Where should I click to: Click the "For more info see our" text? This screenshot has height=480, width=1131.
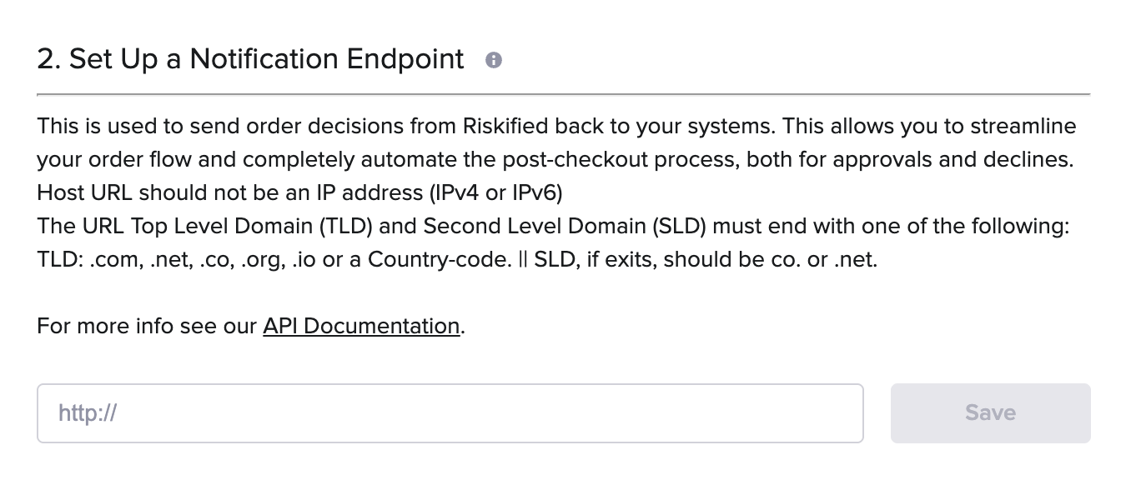click(x=147, y=326)
